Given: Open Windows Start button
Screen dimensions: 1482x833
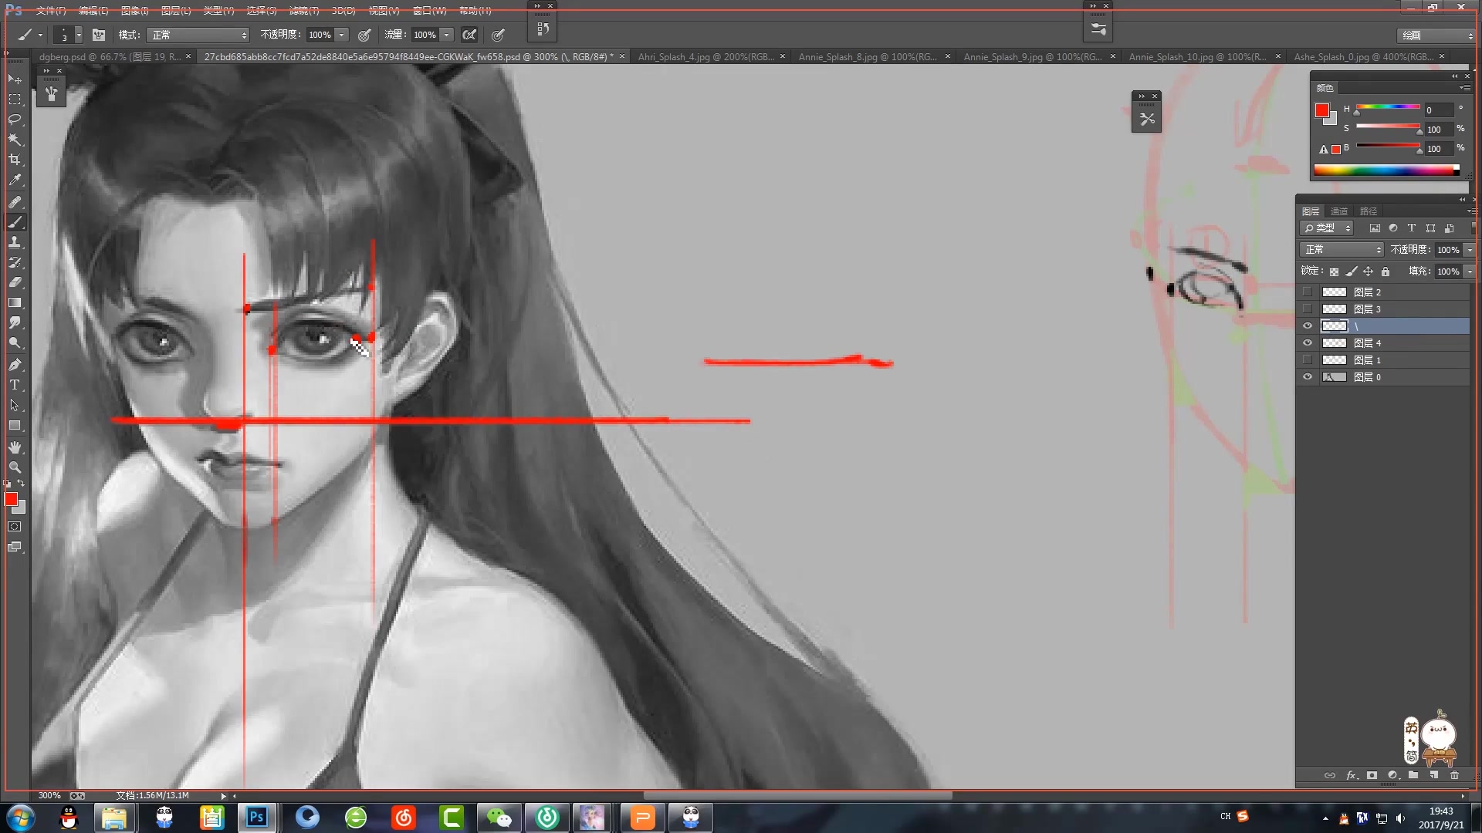Looking at the screenshot, I should click(20, 818).
